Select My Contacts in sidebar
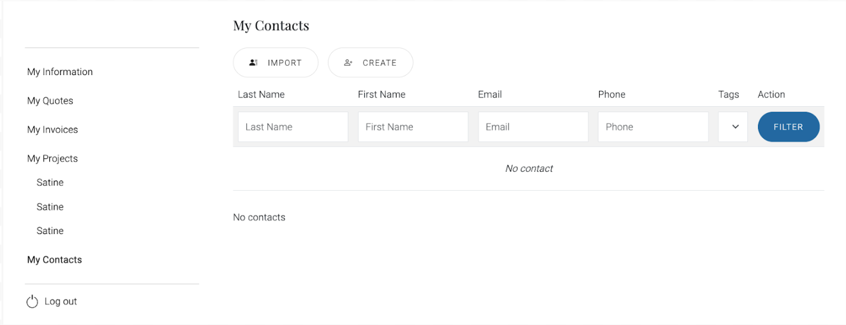 (x=55, y=260)
